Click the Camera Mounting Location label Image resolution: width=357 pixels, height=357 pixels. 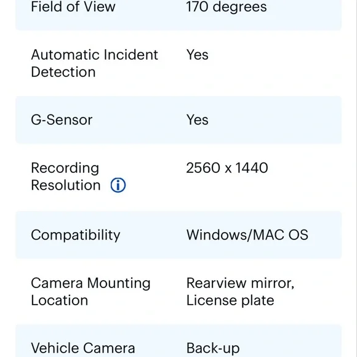tap(90, 292)
